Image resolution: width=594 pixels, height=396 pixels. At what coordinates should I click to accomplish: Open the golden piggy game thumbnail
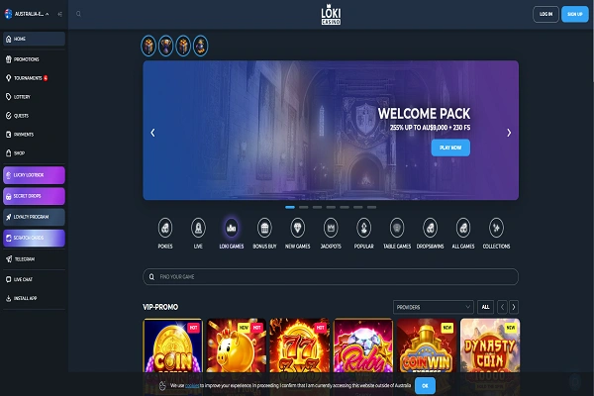click(x=236, y=346)
